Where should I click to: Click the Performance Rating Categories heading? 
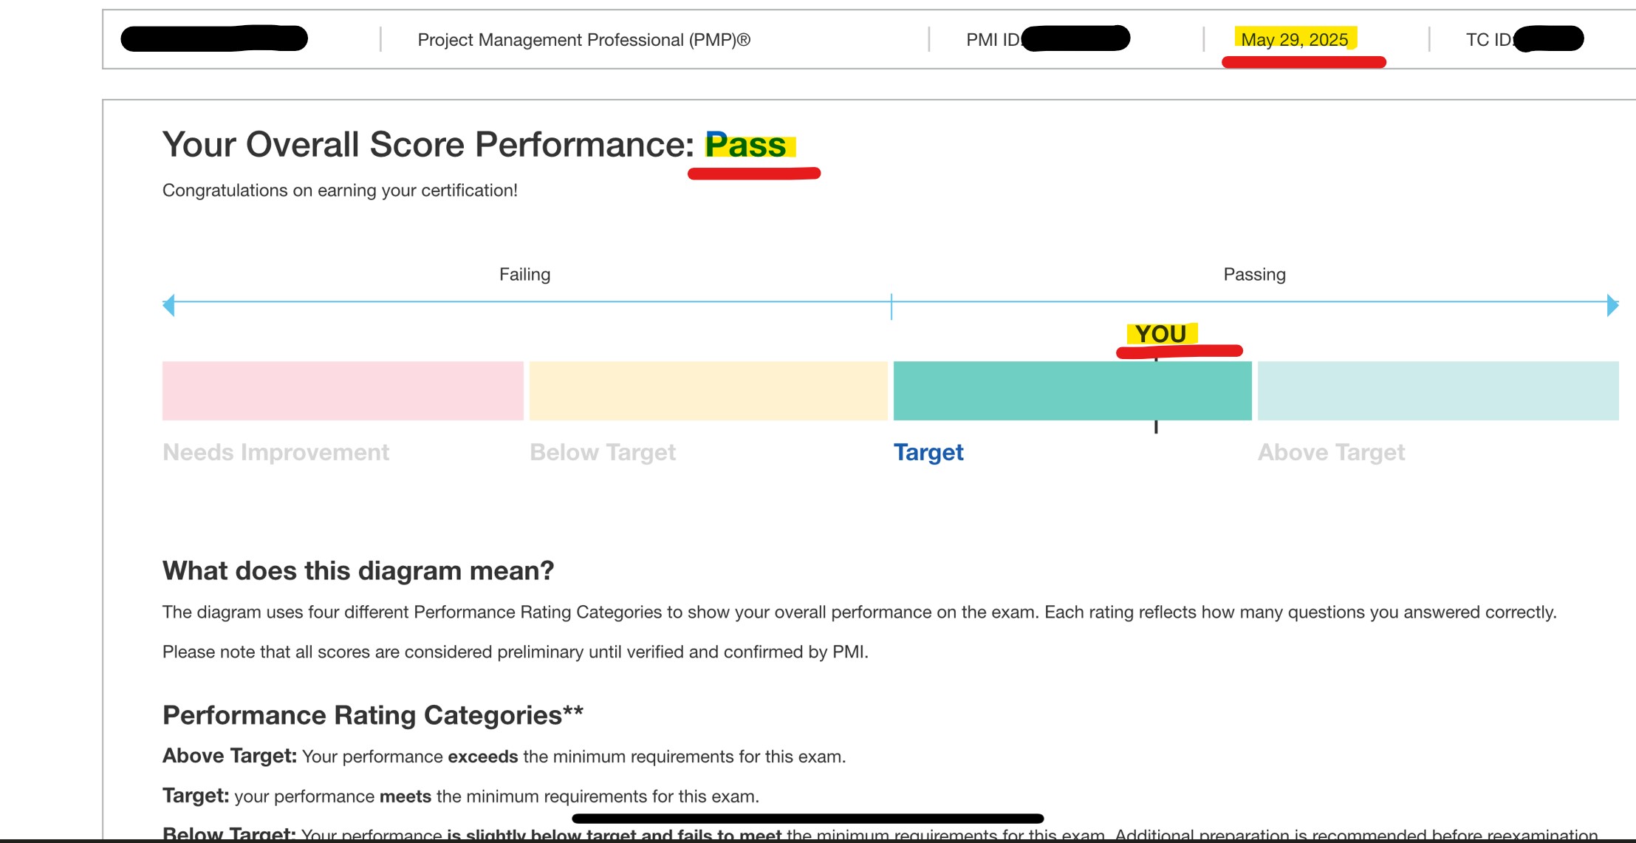[372, 715]
